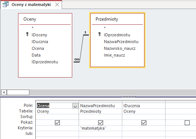Click the horizontal scrollbar thumb
The width and height of the screenshot is (196, 139).
[x=18, y=93]
